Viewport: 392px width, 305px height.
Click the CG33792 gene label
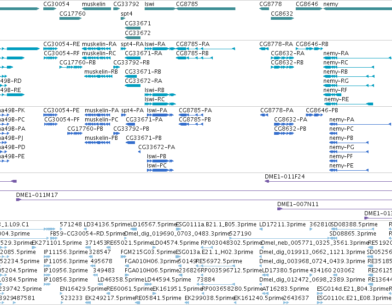click(x=126, y=4)
